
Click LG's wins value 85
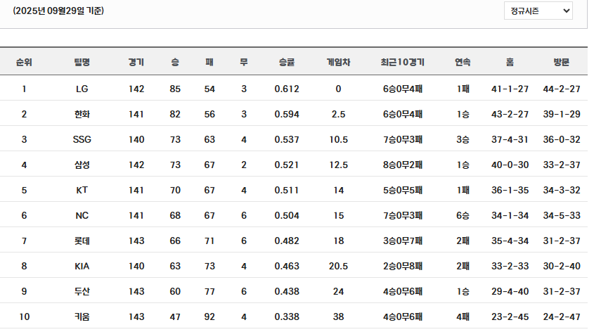click(x=175, y=89)
